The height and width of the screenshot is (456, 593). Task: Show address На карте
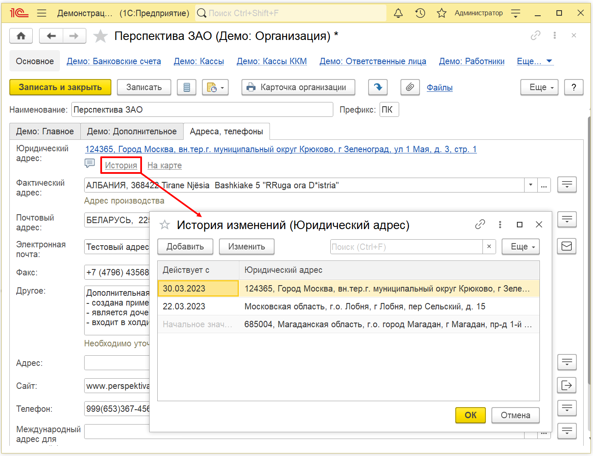(x=165, y=165)
